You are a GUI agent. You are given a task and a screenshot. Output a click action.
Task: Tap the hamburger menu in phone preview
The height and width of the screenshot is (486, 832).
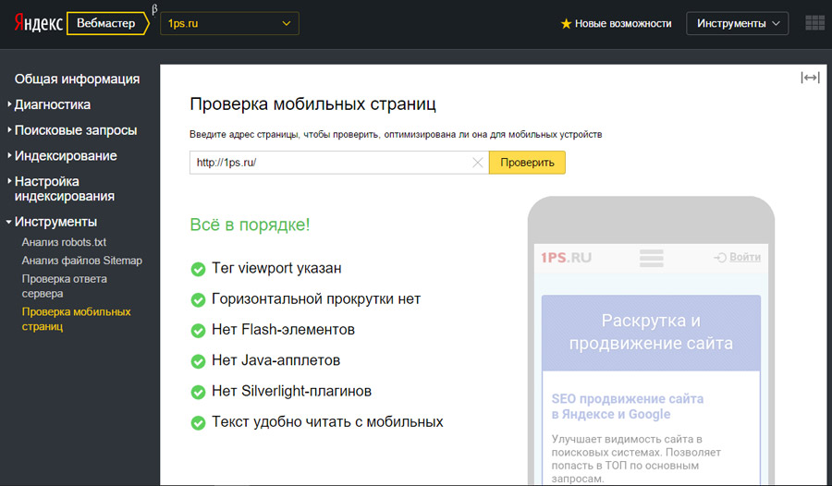(652, 258)
